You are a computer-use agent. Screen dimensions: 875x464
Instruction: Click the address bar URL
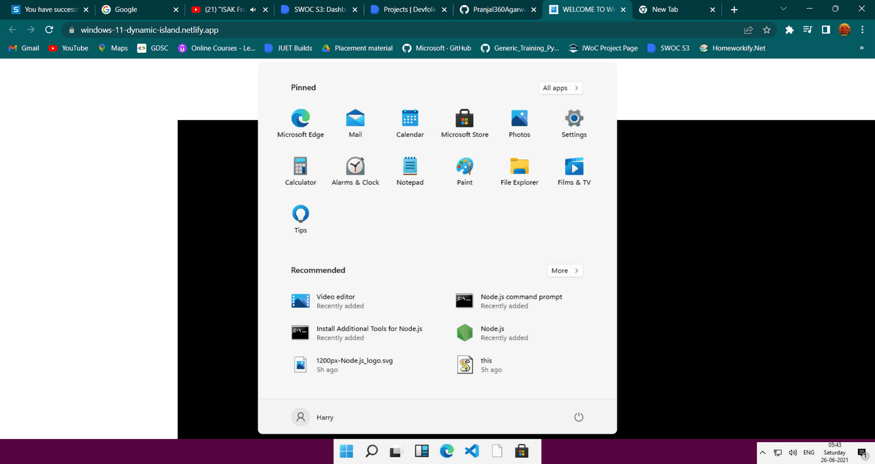tap(149, 30)
